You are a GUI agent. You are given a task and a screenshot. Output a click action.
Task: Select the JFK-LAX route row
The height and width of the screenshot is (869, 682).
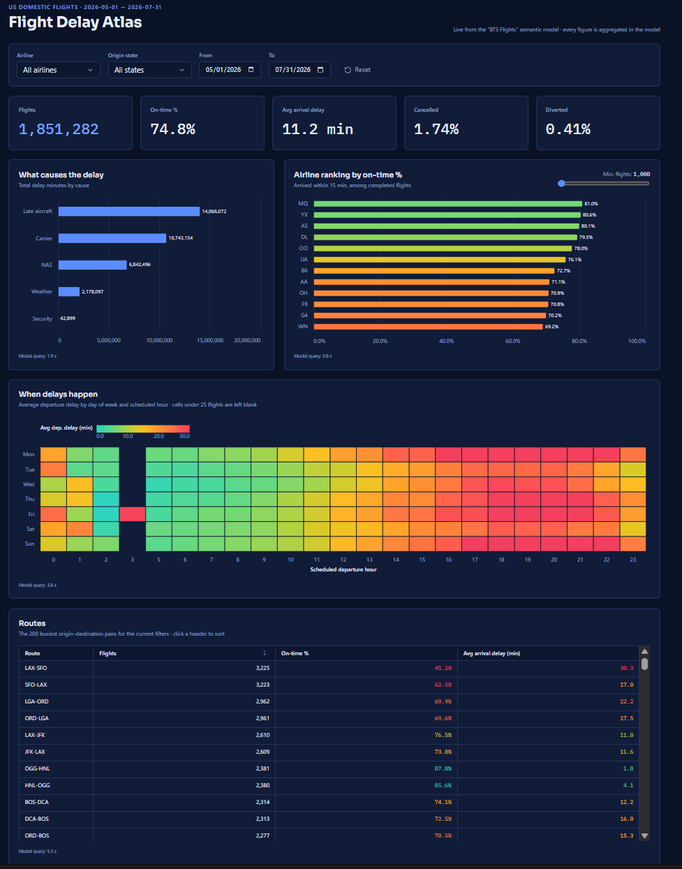329,752
